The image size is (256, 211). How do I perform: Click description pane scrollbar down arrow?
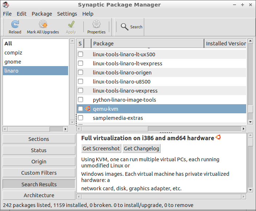click(x=251, y=190)
